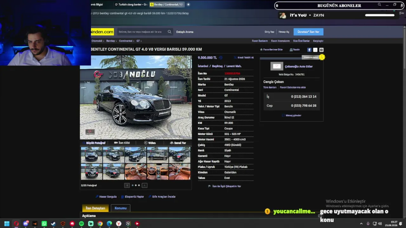The width and height of the screenshot is (406, 228).
Task: Print the listing with Yazdır
Action: (295, 50)
